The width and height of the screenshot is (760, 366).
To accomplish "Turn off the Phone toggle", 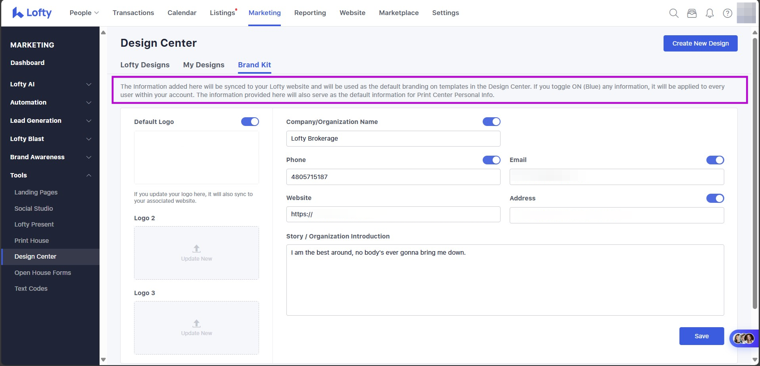I will click(491, 160).
